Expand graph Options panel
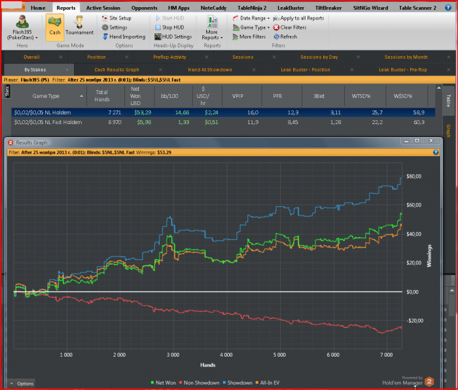 pyautogui.click(x=22, y=383)
